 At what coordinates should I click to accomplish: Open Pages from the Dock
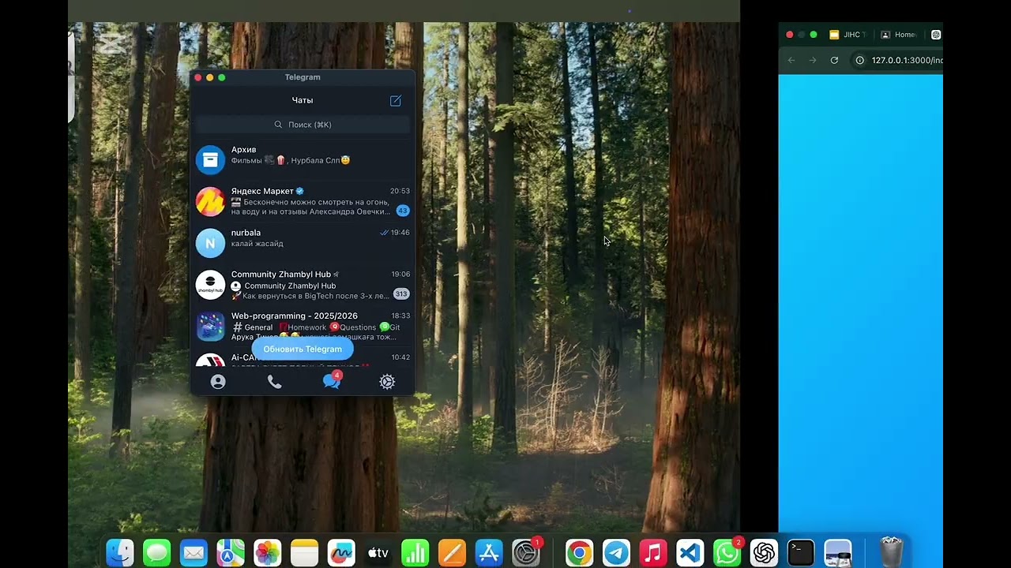(x=452, y=553)
